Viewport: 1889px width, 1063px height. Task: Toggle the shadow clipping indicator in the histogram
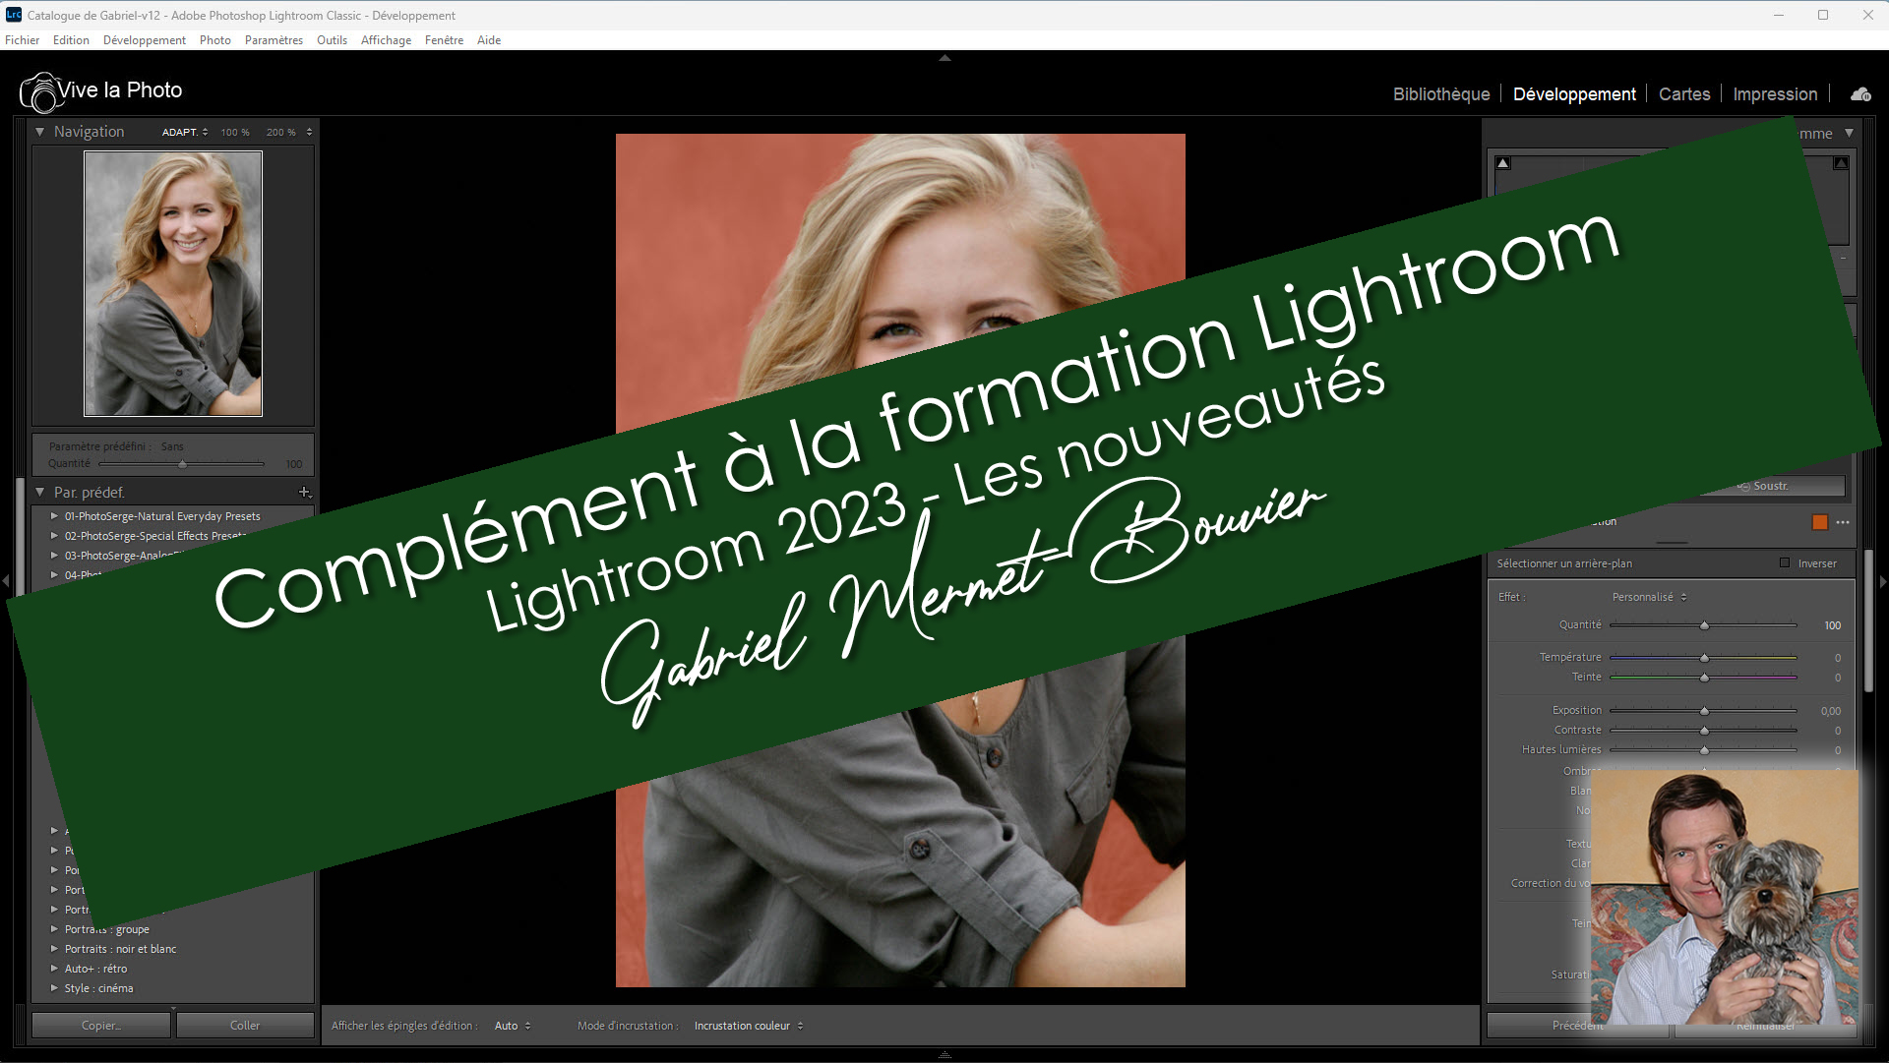1502,163
